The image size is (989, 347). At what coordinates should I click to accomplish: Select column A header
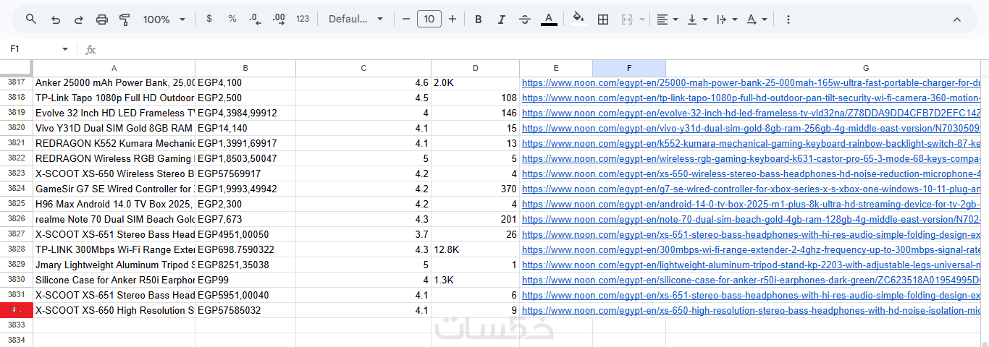click(x=114, y=68)
